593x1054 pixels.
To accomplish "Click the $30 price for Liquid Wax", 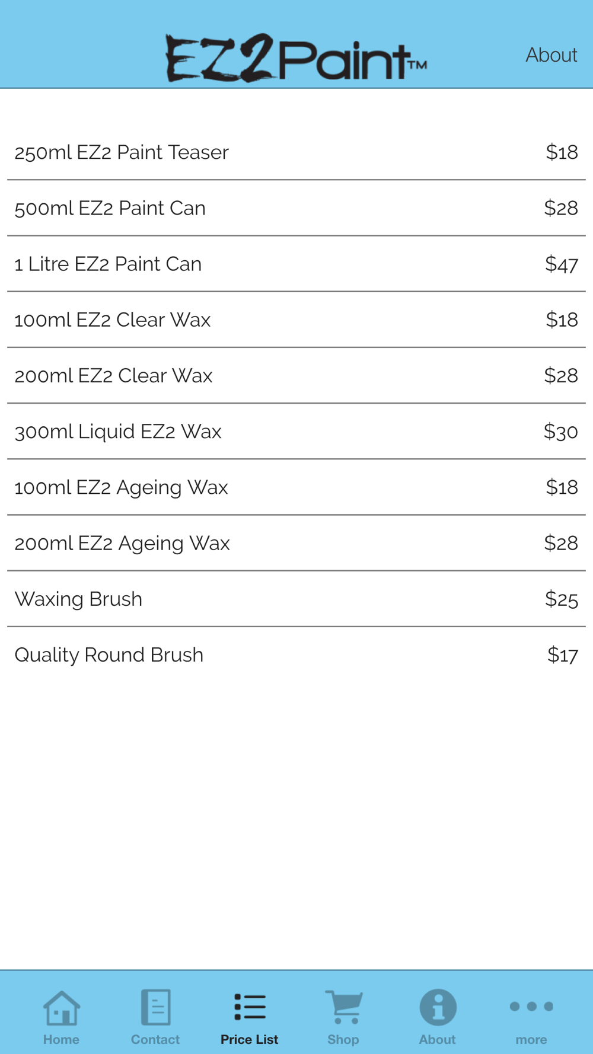I will point(560,431).
